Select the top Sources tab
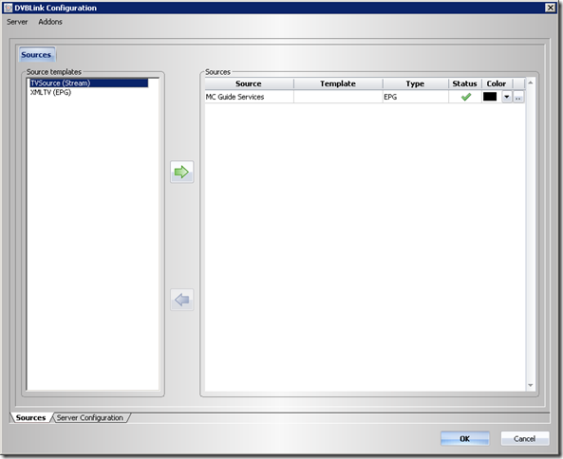 tap(36, 55)
